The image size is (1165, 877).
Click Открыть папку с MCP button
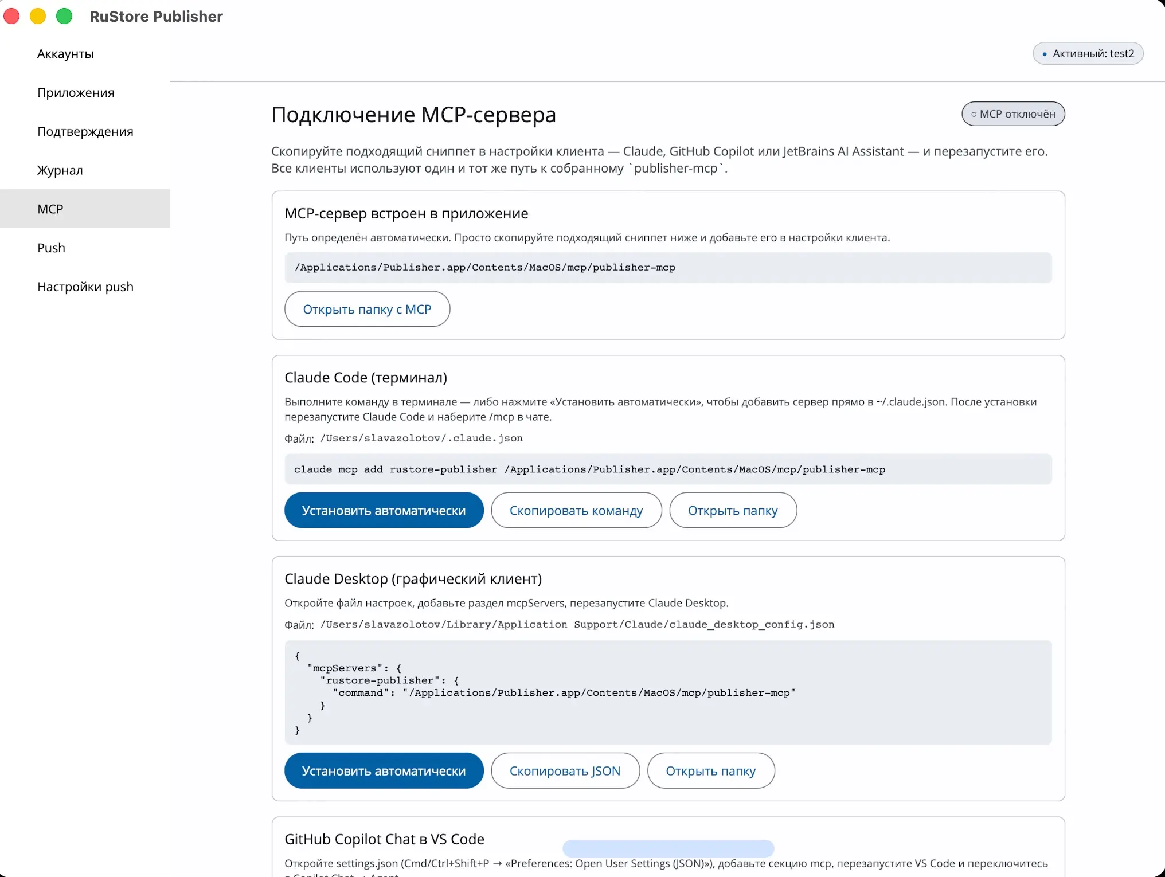(367, 309)
